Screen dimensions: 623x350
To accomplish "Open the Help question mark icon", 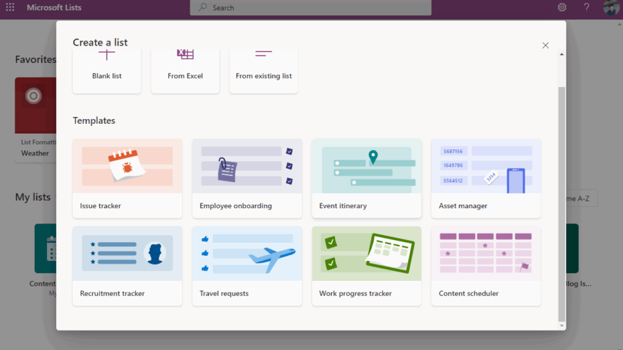I will (x=586, y=7).
